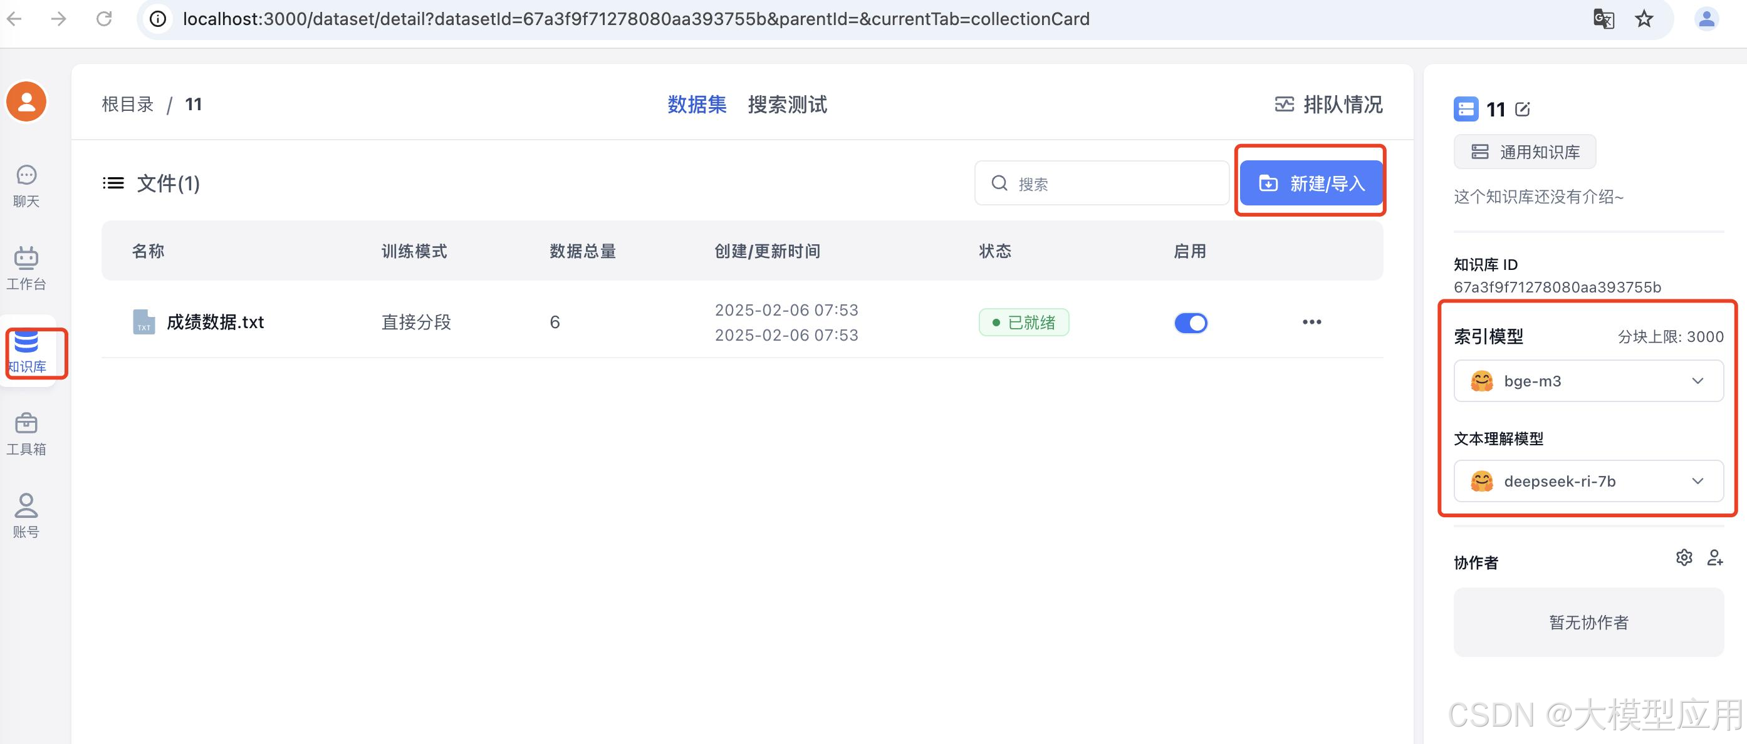
Task: Open the 聊天 panel in sidebar
Action: pyautogui.click(x=25, y=184)
